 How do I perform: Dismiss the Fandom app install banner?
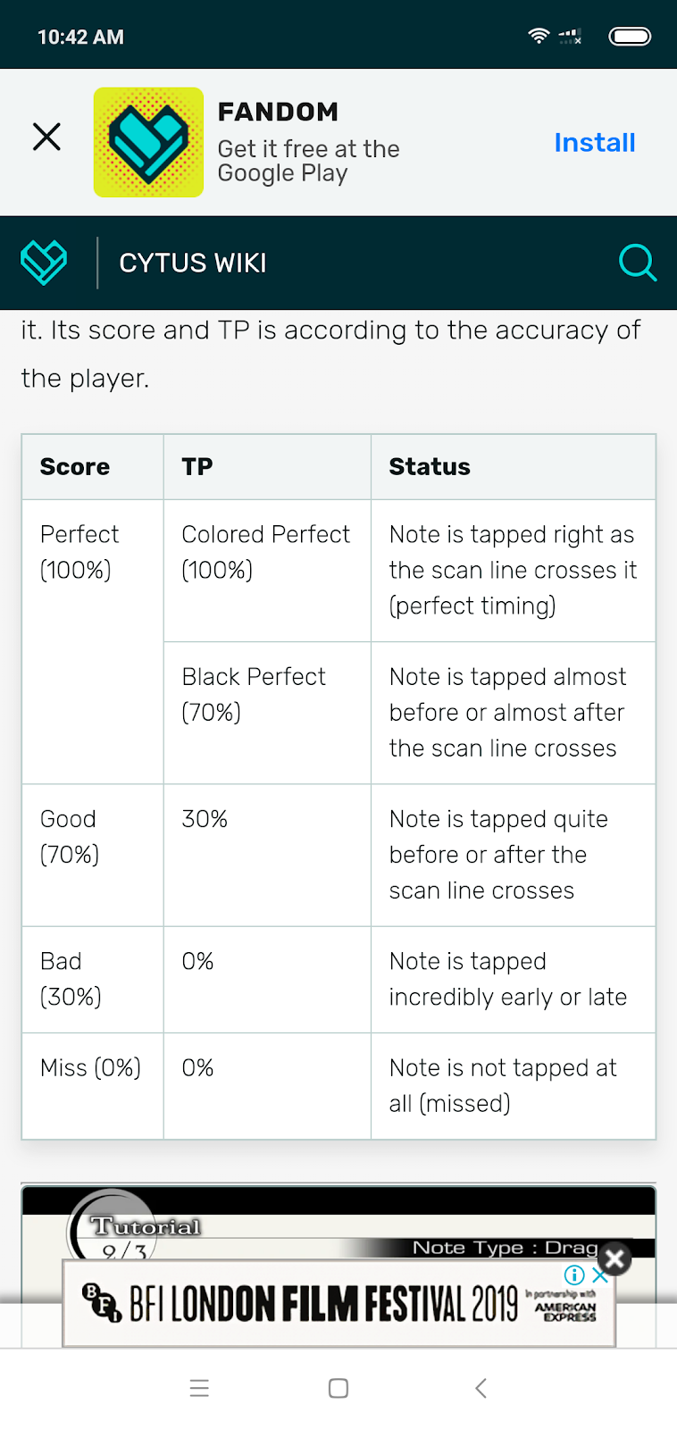pyautogui.click(x=46, y=137)
